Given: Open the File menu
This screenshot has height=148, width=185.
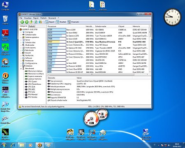Looking at the screenshot, I should (21, 18).
